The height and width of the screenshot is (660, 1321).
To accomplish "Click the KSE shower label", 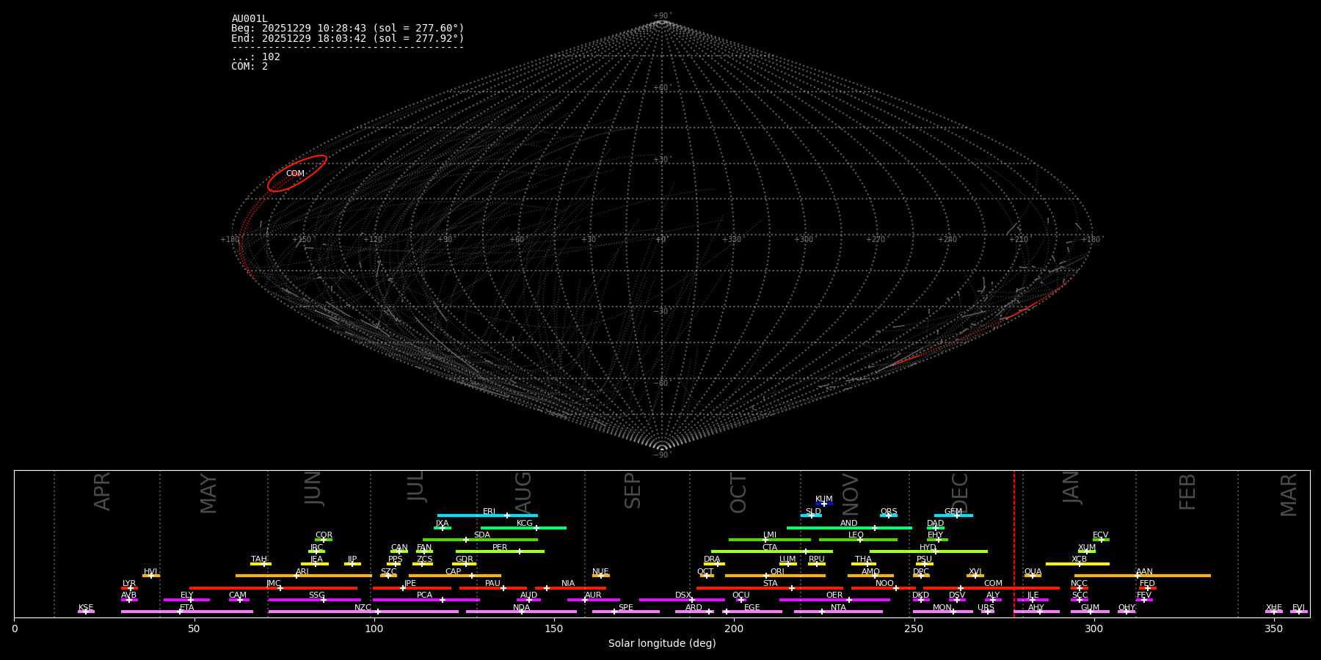I will (x=86, y=608).
